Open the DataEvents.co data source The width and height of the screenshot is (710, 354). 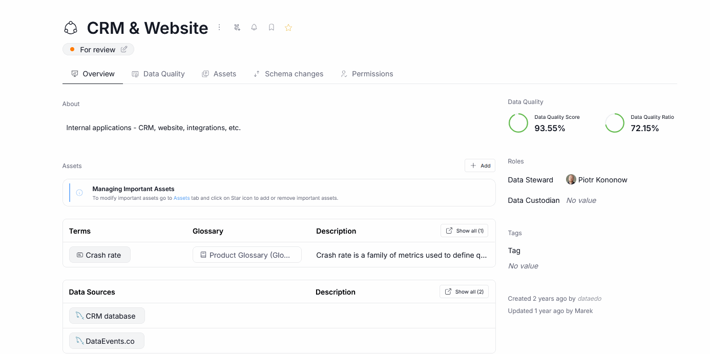[107, 341]
